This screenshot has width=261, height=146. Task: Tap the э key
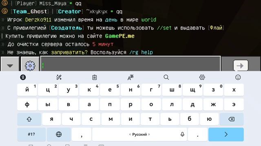[x=234, y=105]
